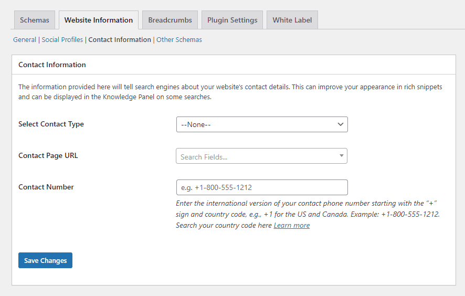This screenshot has width=465, height=296.
Task: Select the Contact Information sub-navigation item
Action: [x=120, y=40]
